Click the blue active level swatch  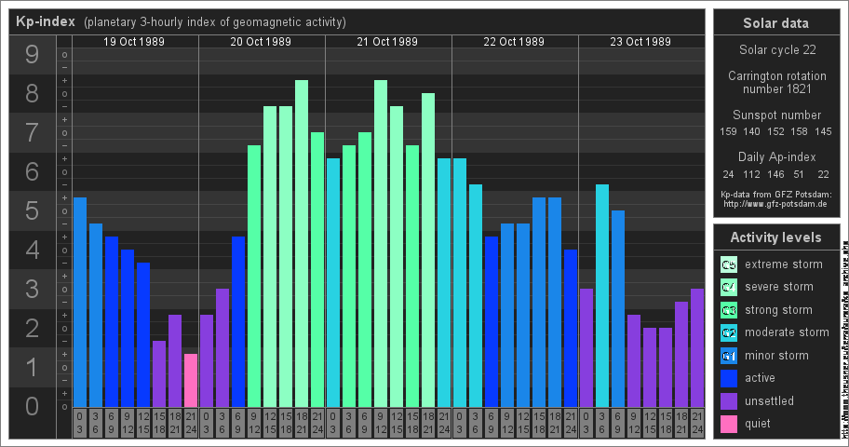729,378
